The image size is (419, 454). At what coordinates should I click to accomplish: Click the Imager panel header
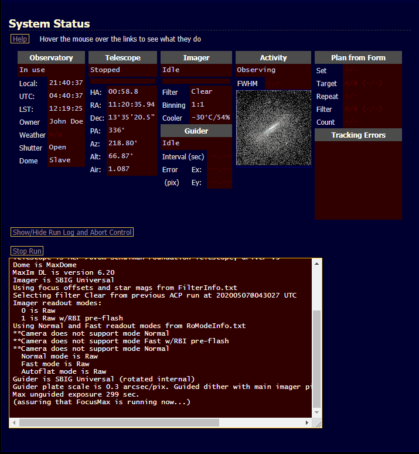coord(196,58)
